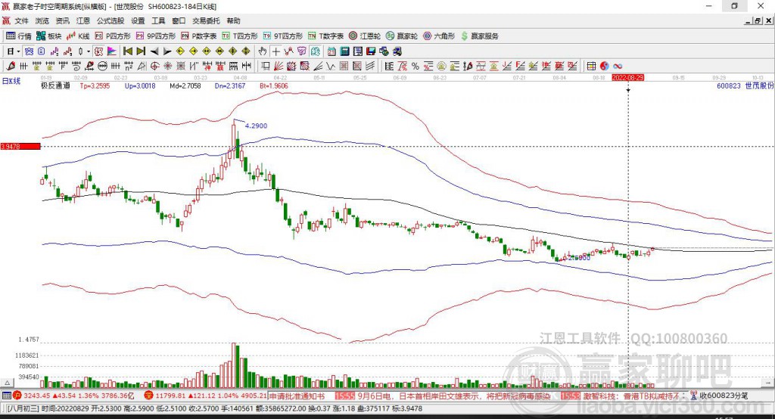Open the 帮助 menu
The width and height of the screenshot is (775, 419).
[x=233, y=20]
